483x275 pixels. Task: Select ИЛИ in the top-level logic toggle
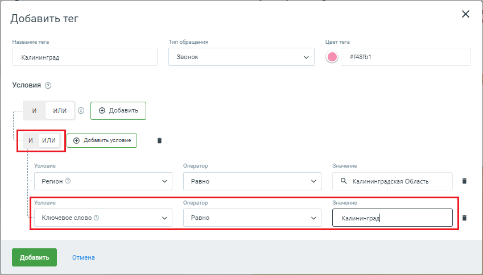coord(60,111)
